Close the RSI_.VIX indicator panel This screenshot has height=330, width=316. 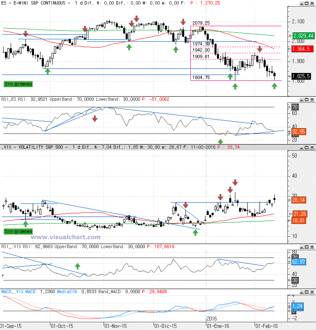312,247
